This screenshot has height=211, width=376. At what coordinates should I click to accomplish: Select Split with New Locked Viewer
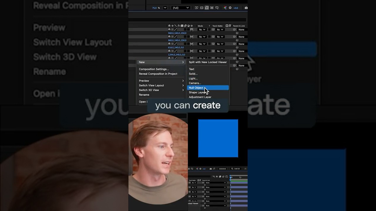[x=208, y=62]
